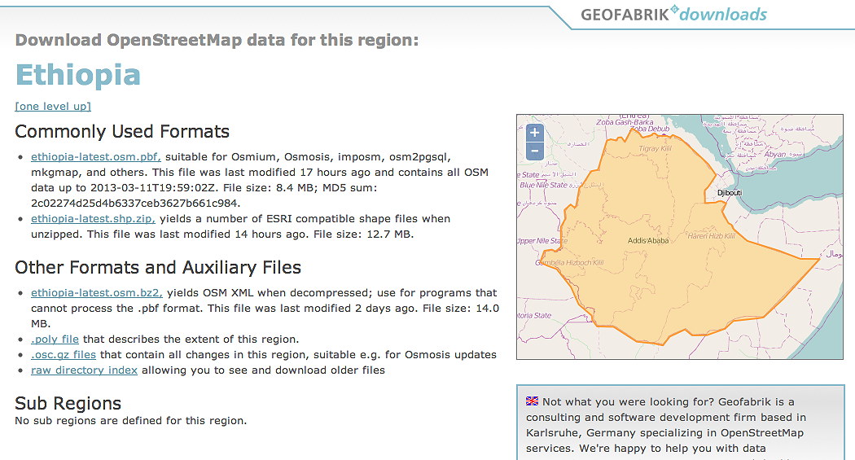Zoom out on the map
The height and width of the screenshot is (460, 855).
(534, 151)
